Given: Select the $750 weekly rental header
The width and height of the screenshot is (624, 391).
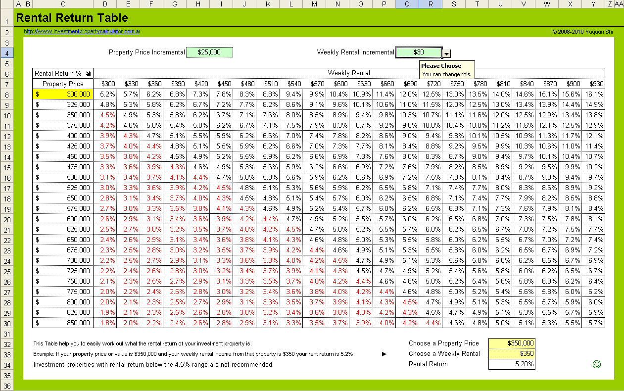Looking at the screenshot, I should [454, 84].
